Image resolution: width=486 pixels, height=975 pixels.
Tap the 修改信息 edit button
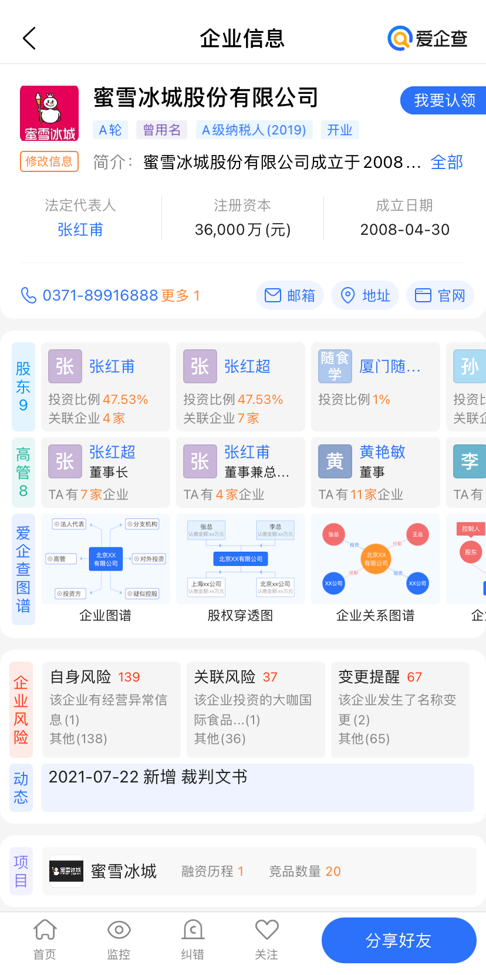49,161
